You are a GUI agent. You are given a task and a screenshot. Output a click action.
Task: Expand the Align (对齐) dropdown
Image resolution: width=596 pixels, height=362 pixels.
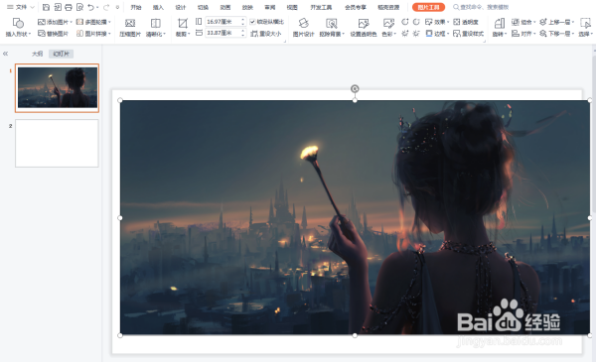[x=534, y=34]
